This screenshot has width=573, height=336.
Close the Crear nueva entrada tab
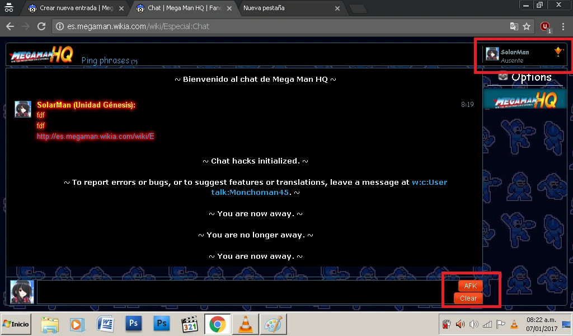(x=121, y=8)
